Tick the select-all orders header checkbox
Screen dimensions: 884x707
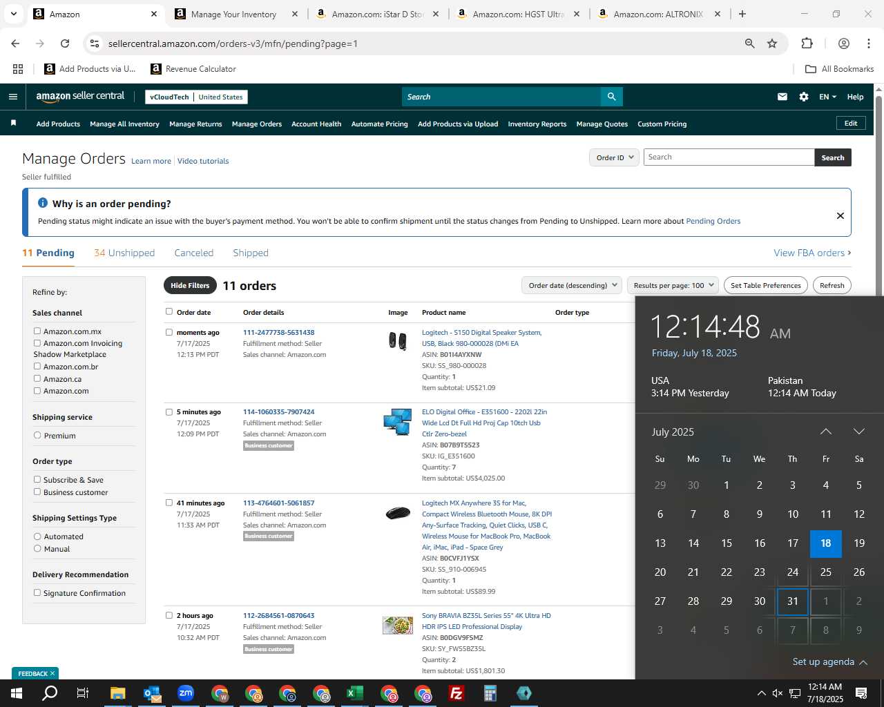coord(169,311)
